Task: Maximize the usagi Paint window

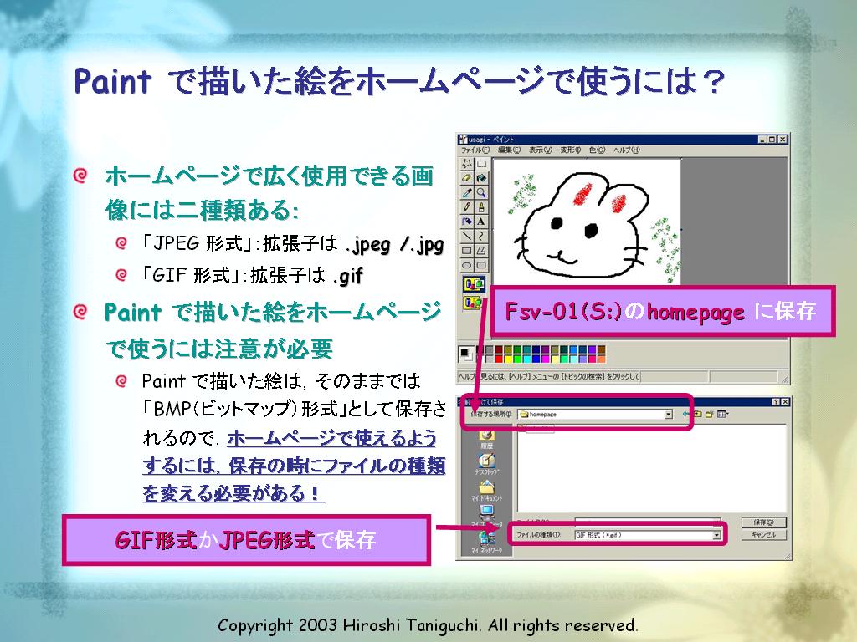Action: pyautogui.click(x=772, y=140)
